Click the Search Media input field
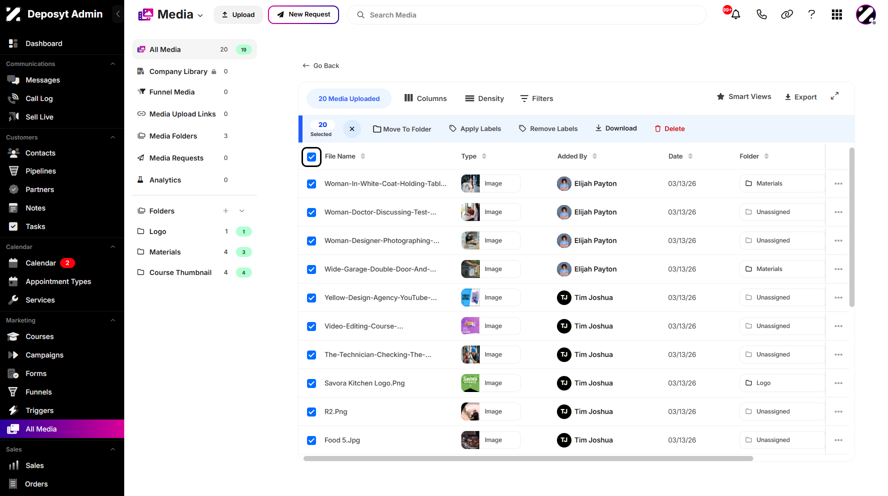Image resolution: width=888 pixels, height=496 pixels. tap(527, 15)
